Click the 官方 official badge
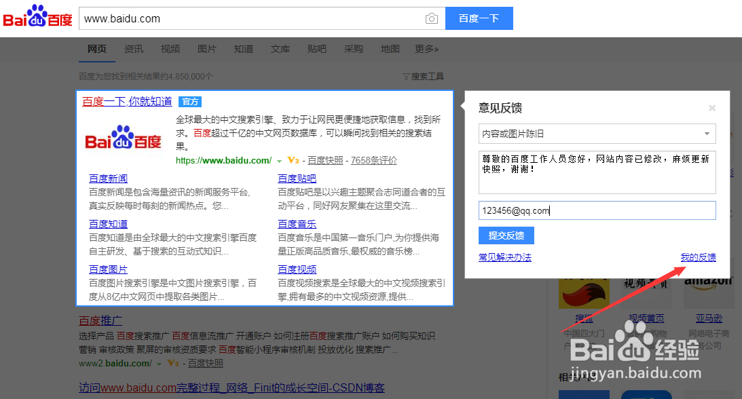Image resolution: width=742 pixels, height=399 pixels. coord(190,102)
